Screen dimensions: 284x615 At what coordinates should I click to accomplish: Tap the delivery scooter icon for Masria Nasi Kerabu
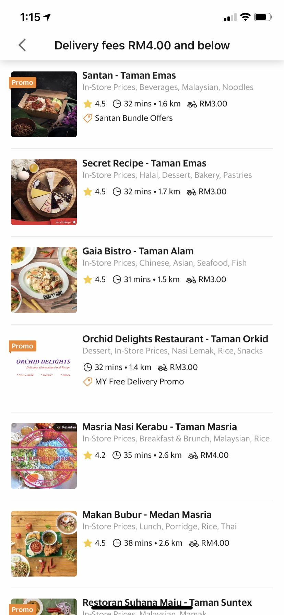[193, 455]
